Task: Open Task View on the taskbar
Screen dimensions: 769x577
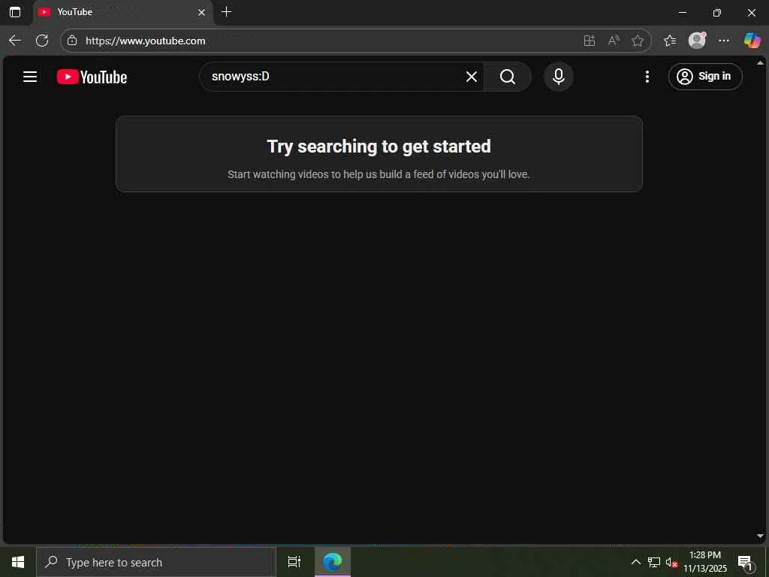Action: (294, 562)
